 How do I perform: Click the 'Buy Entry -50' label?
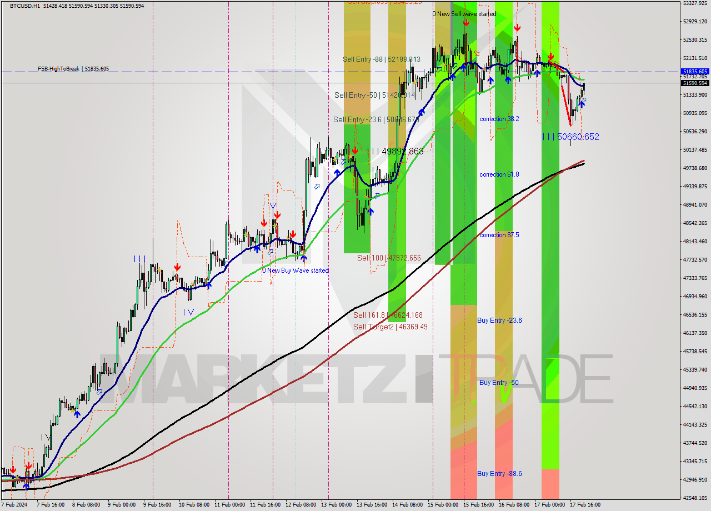click(499, 382)
